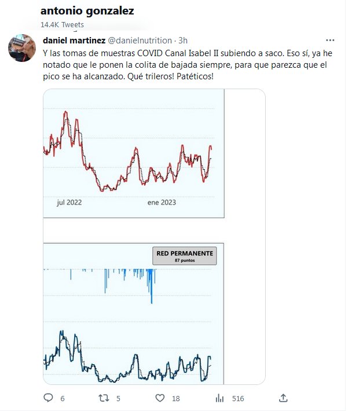Click the reply count of 6
The image size is (352, 411).
click(x=62, y=399)
